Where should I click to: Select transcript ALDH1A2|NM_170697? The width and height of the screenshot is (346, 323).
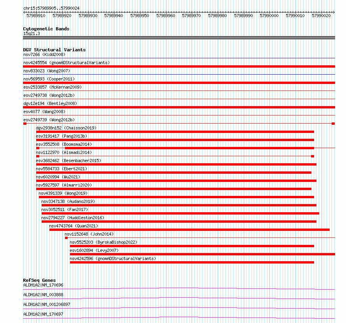43,314
